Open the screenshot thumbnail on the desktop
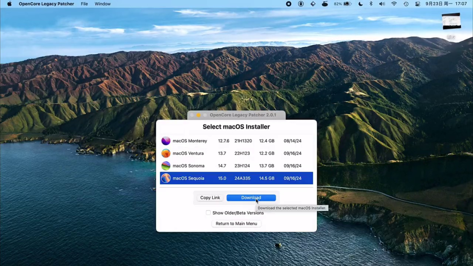Viewport: 473px width, 266px height. (x=451, y=21)
